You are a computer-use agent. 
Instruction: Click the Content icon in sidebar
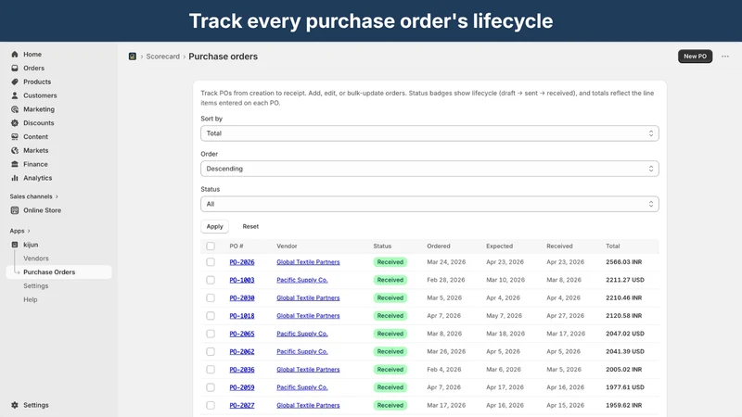pos(15,136)
